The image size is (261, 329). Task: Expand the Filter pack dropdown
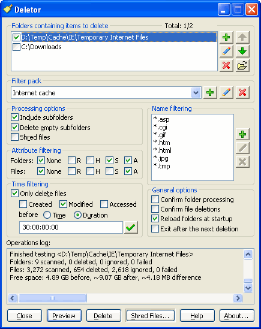click(196, 92)
